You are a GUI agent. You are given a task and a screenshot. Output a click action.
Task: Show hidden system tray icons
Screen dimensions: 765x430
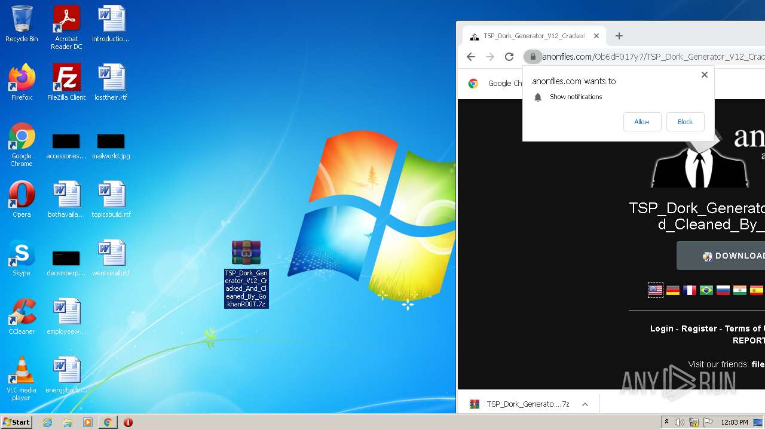point(667,422)
